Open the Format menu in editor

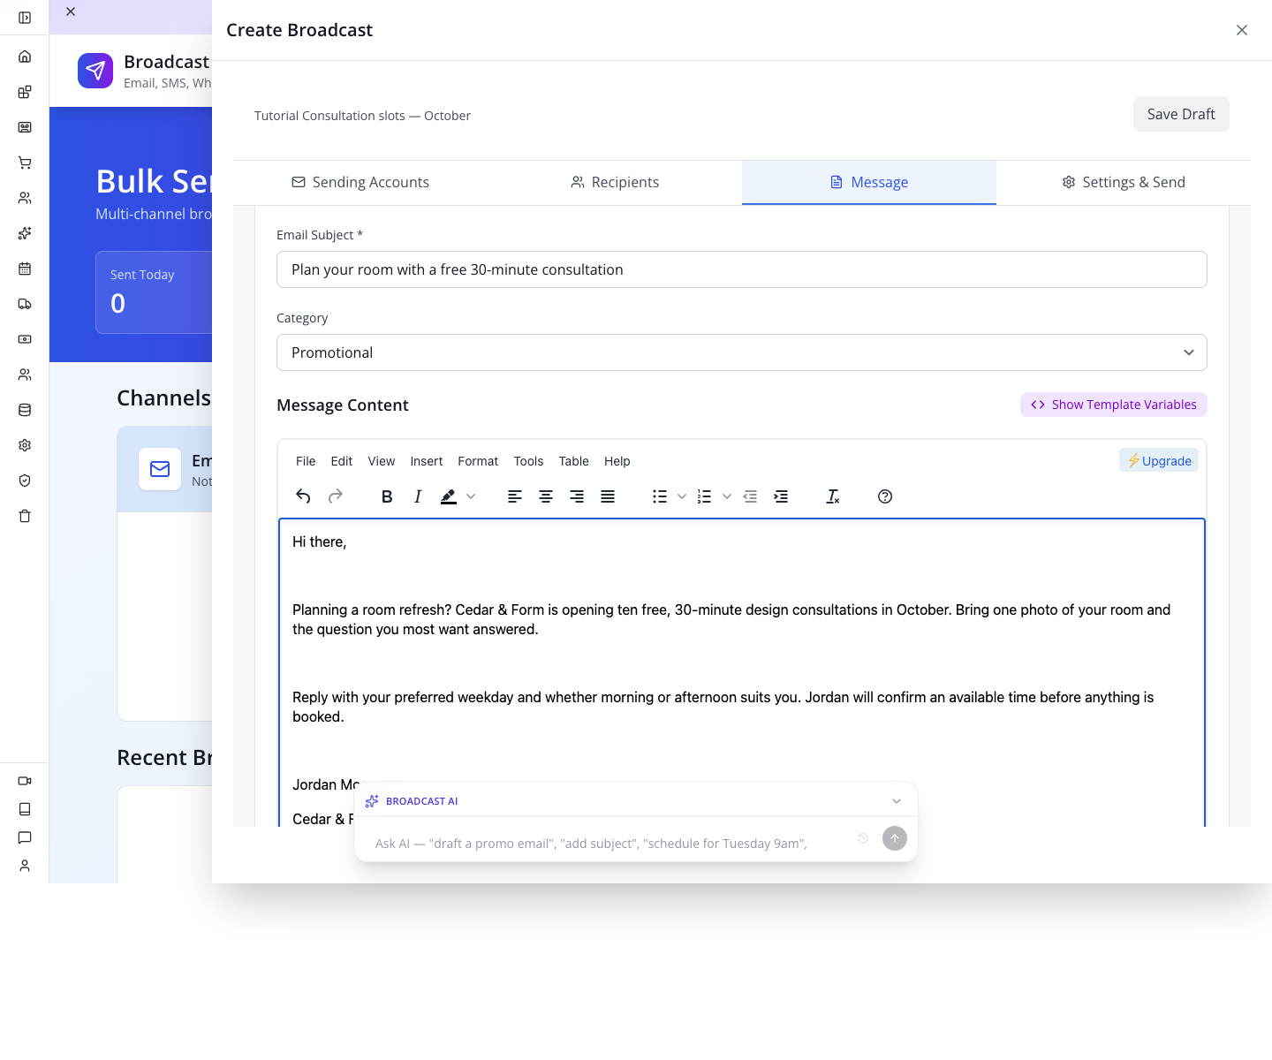click(478, 461)
